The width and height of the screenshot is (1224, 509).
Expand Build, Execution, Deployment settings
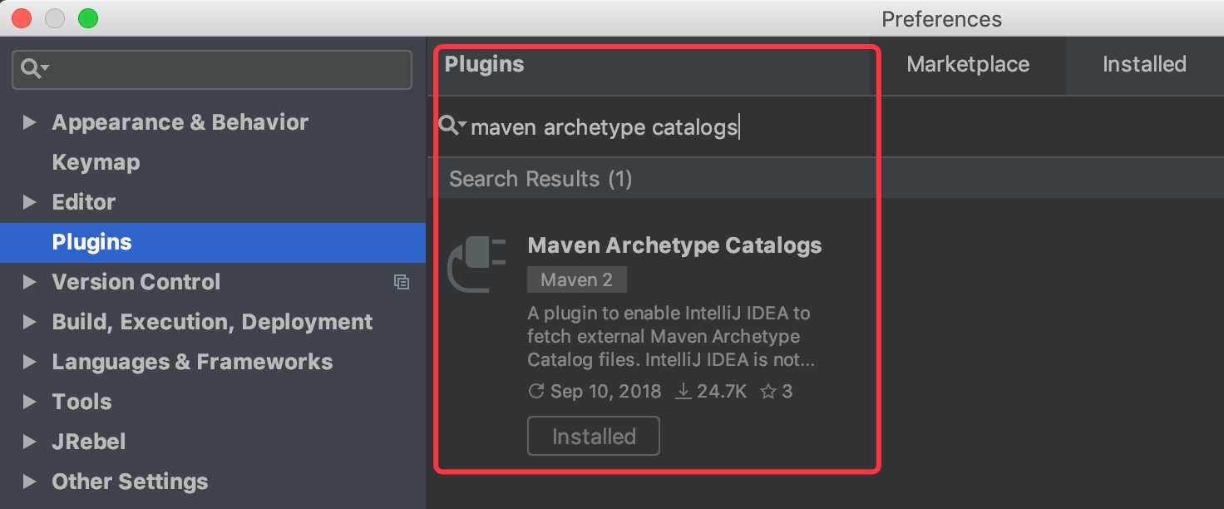30,322
